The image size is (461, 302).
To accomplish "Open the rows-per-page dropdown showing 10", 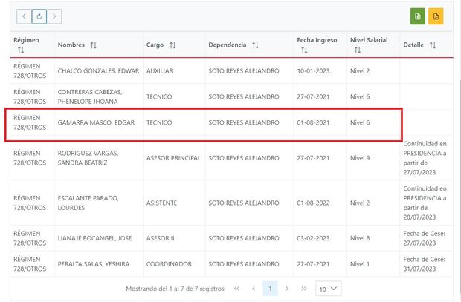I will [329, 288].
